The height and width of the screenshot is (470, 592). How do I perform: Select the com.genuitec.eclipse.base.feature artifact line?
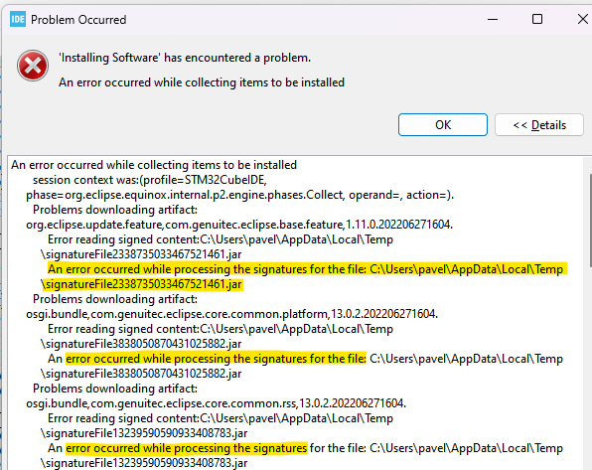239,225
